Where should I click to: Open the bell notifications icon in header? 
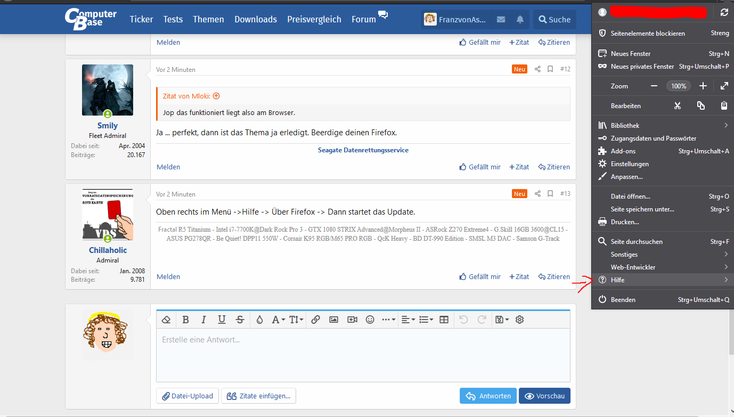tap(520, 20)
